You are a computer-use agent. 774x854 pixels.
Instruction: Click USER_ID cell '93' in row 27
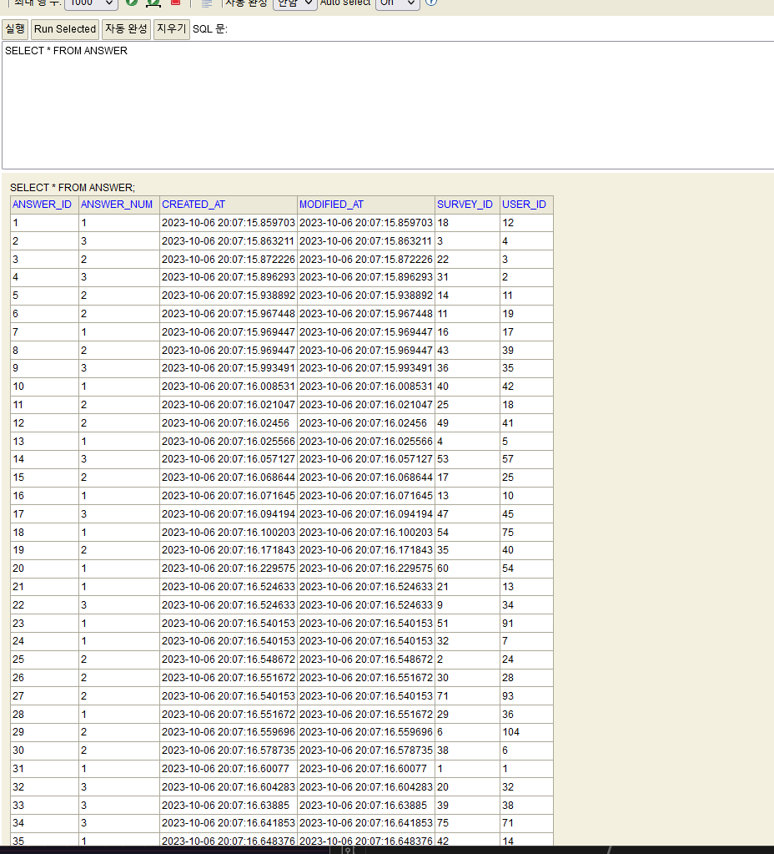pos(526,696)
